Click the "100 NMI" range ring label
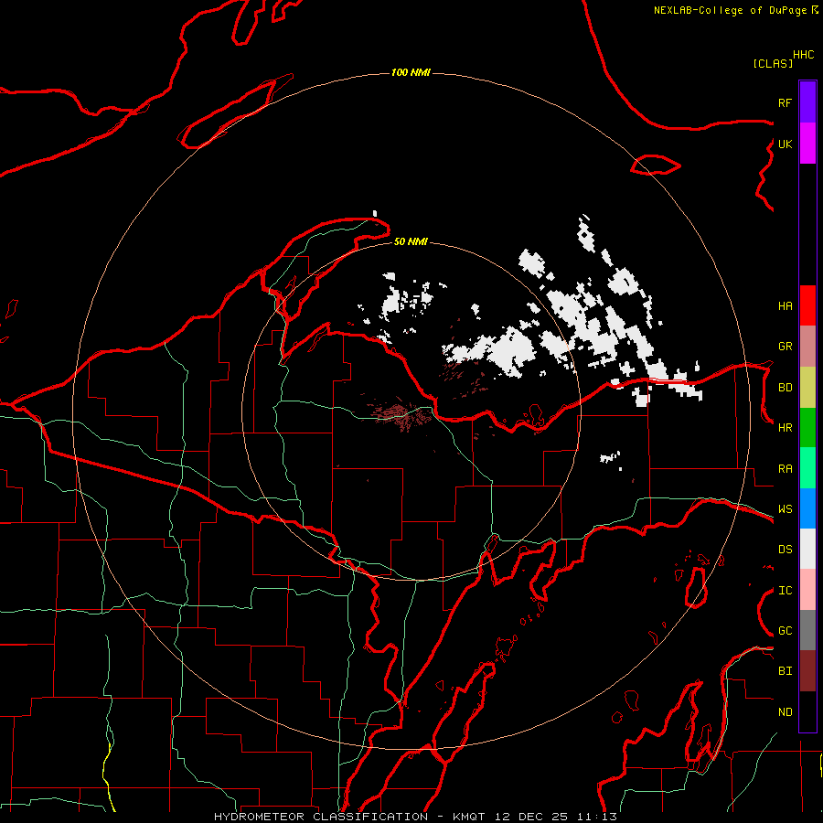The height and width of the screenshot is (823, 823). 411,72
